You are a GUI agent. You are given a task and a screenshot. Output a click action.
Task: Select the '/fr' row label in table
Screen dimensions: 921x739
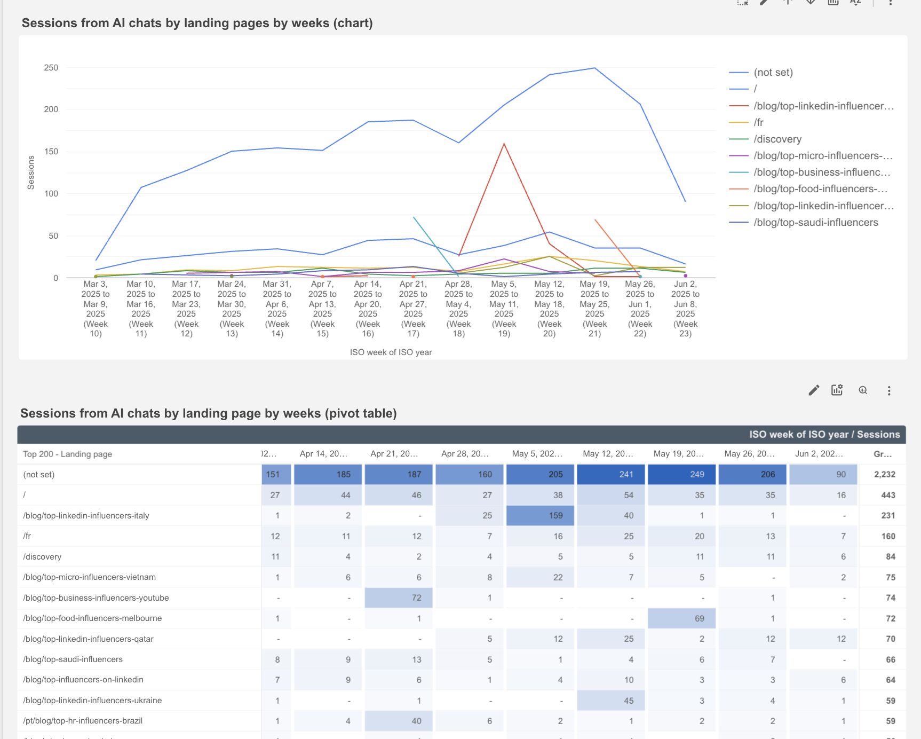coord(27,536)
